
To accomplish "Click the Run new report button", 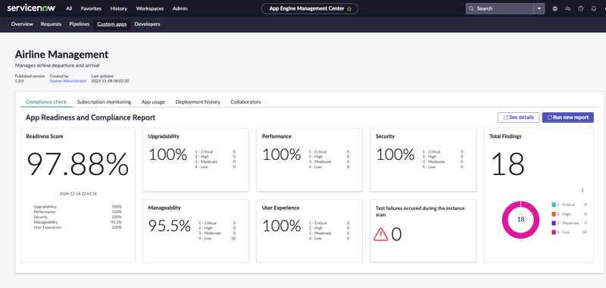I will pyautogui.click(x=567, y=117).
